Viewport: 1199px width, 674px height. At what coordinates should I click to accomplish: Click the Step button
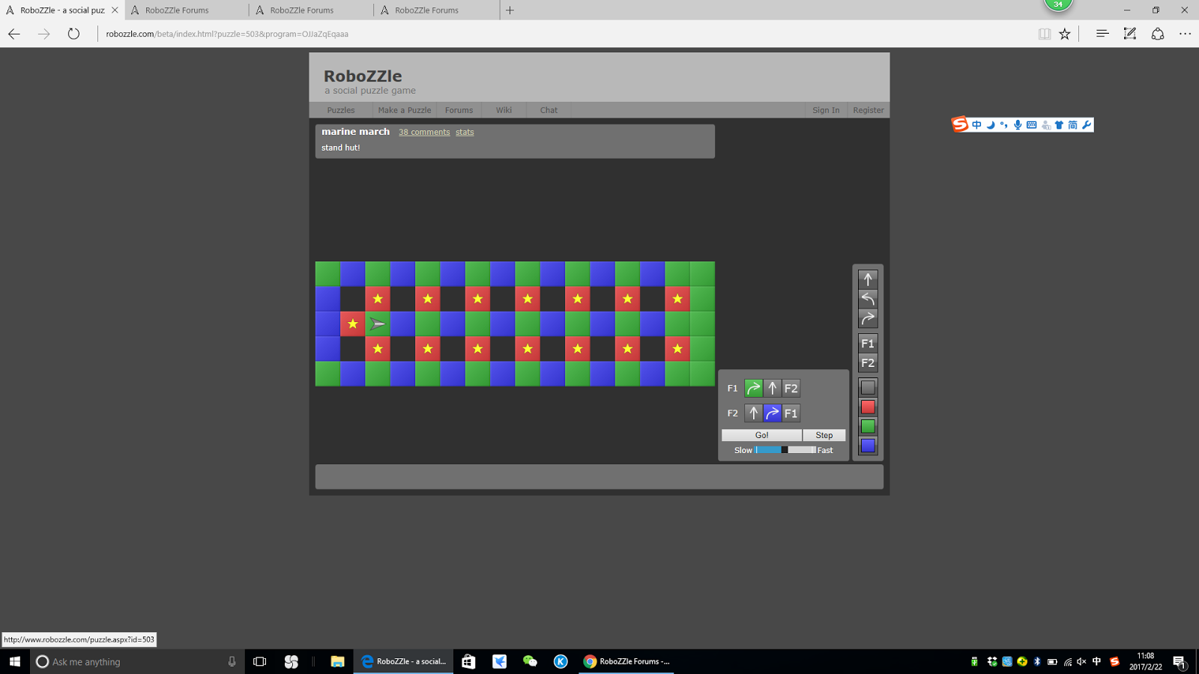tap(824, 435)
